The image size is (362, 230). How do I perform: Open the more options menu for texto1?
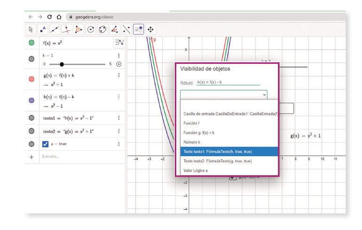[x=118, y=118]
